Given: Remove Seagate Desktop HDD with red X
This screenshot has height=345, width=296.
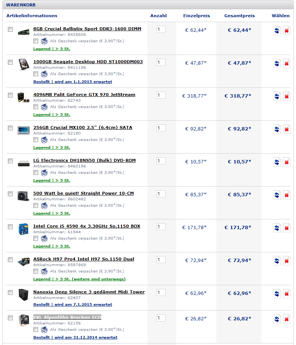Looking at the screenshot, I should [286, 64].
